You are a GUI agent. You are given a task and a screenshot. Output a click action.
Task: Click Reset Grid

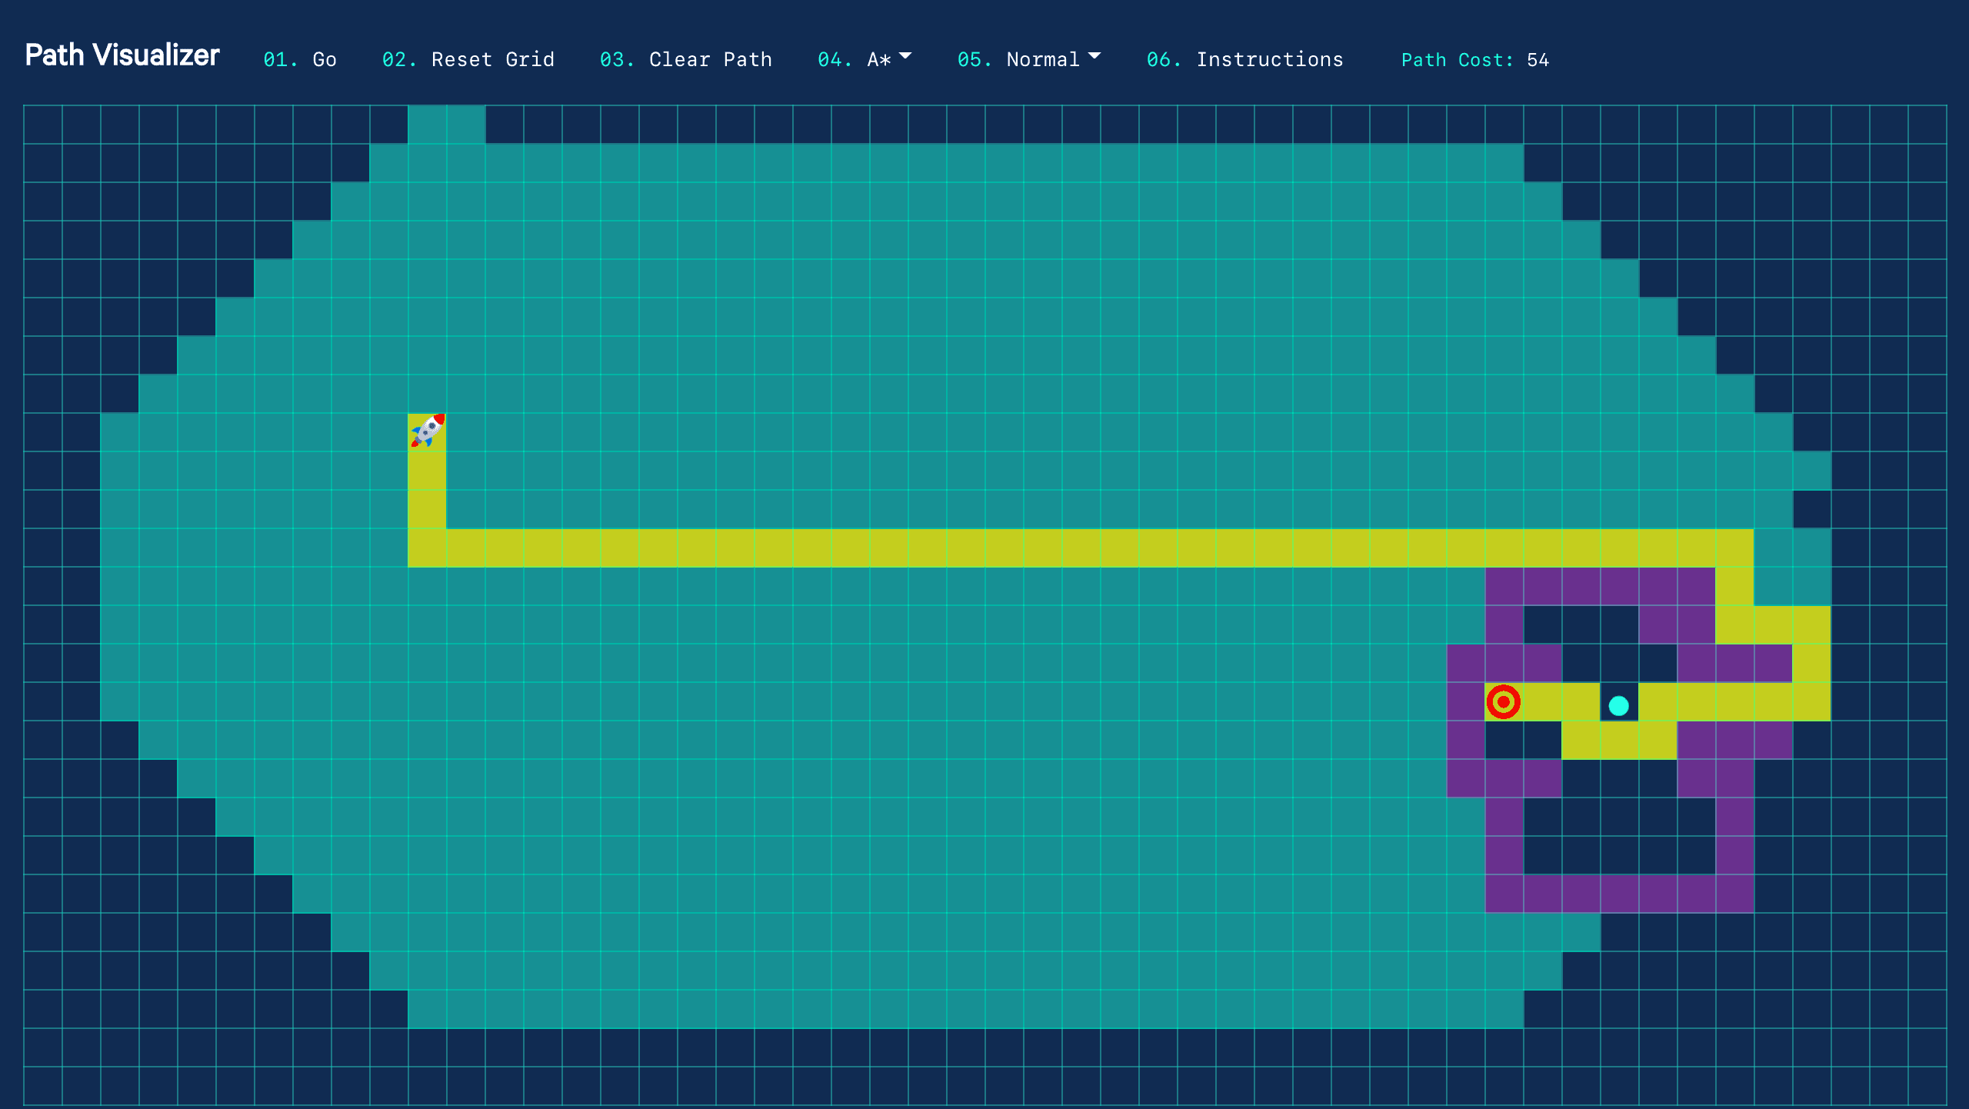(x=492, y=59)
